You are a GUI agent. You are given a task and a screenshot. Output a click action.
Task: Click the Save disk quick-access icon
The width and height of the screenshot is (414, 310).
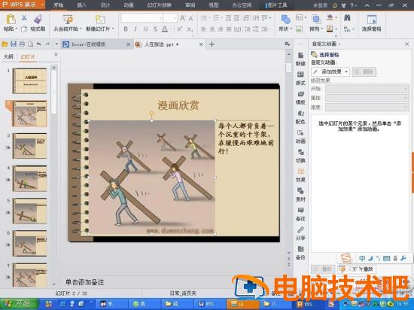click(x=14, y=44)
